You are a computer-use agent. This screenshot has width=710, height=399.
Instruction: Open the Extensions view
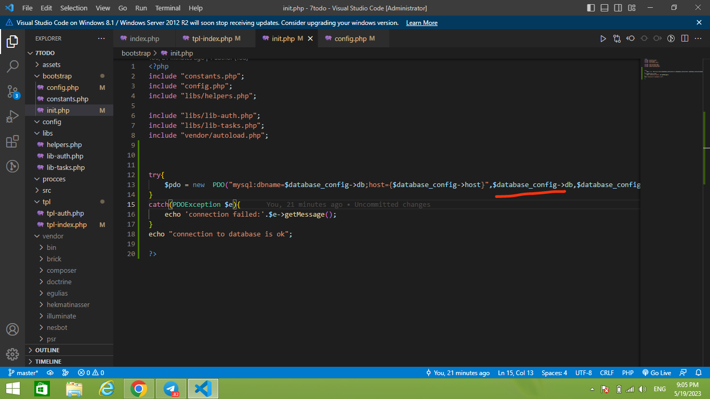12,141
